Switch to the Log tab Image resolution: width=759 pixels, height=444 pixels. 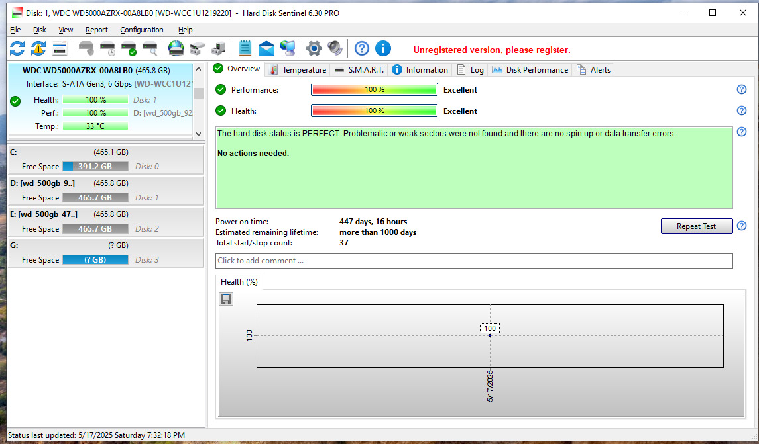click(x=470, y=69)
